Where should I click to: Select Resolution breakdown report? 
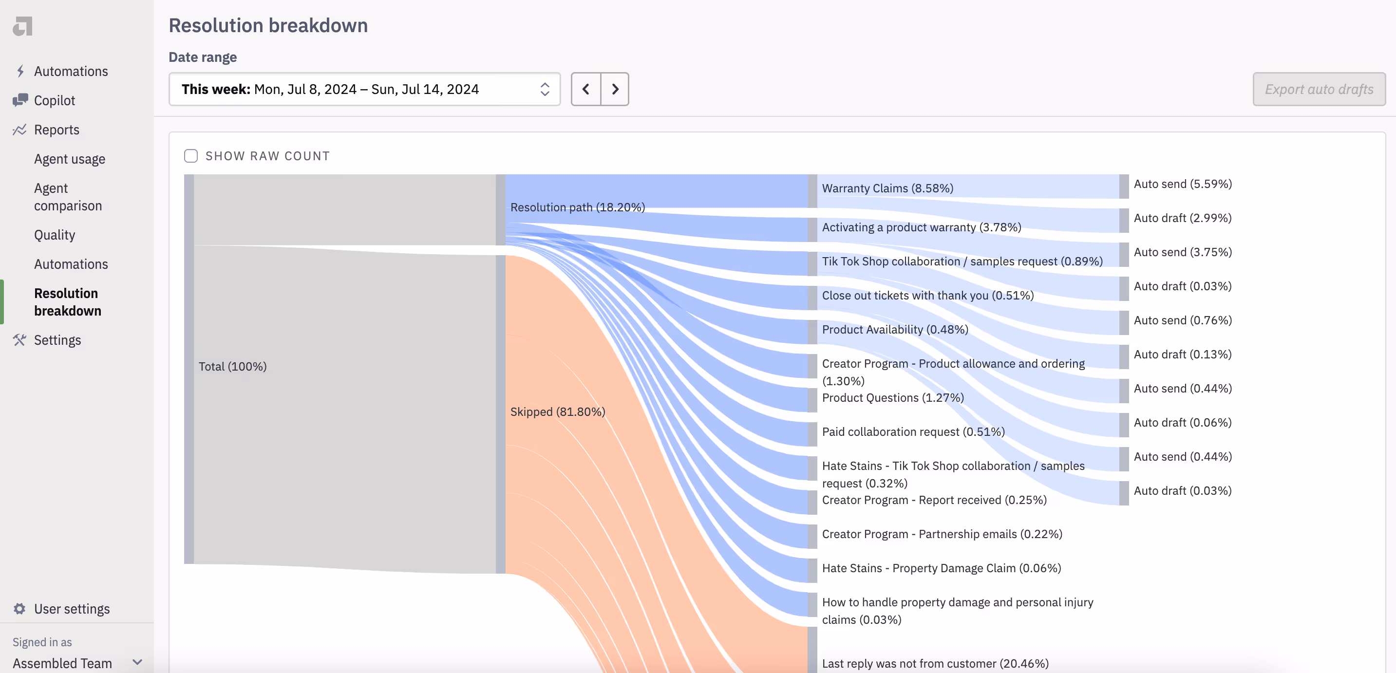point(68,302)
